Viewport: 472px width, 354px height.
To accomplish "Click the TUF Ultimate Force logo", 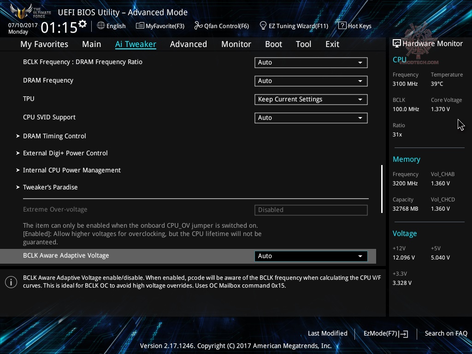I will click(x=30, y=12).
